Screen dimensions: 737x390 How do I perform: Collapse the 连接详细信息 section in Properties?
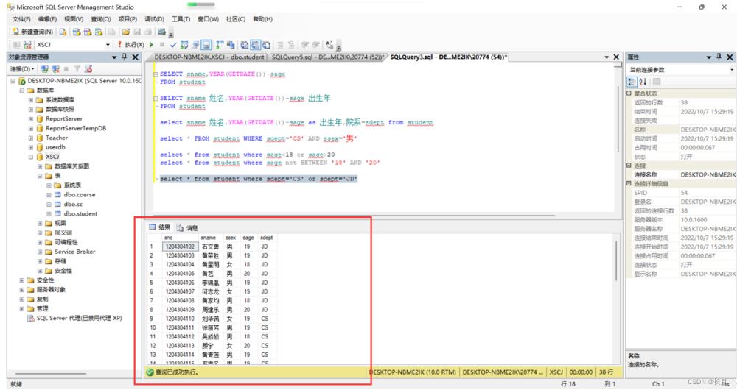pyautogui.click(x=629, y=184)
